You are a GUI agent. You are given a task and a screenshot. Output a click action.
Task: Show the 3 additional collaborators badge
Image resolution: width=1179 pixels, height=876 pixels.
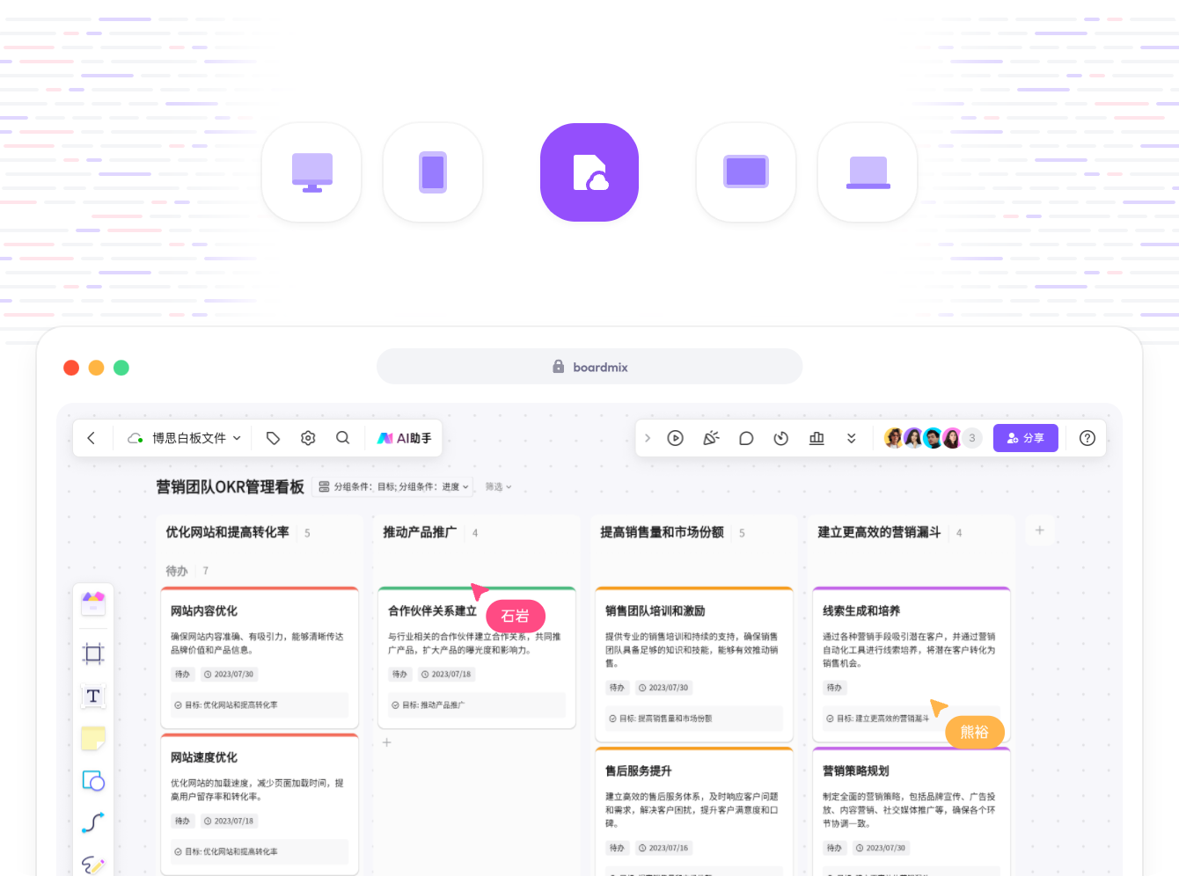coord(971,438)
